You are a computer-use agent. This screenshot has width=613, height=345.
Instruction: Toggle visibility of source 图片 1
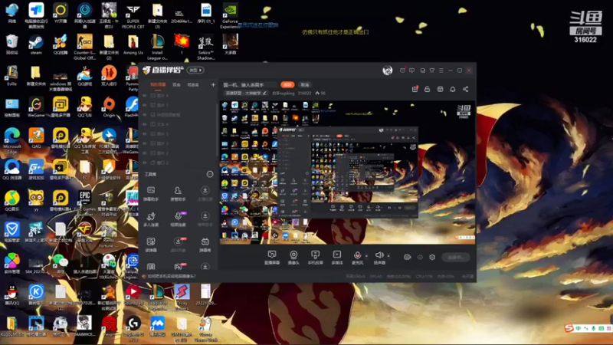pos(145,105)
